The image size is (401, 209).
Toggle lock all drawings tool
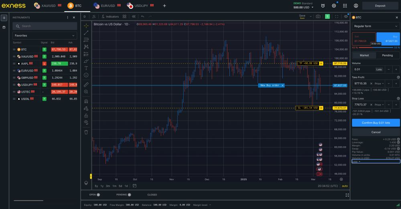click(86, 115)
